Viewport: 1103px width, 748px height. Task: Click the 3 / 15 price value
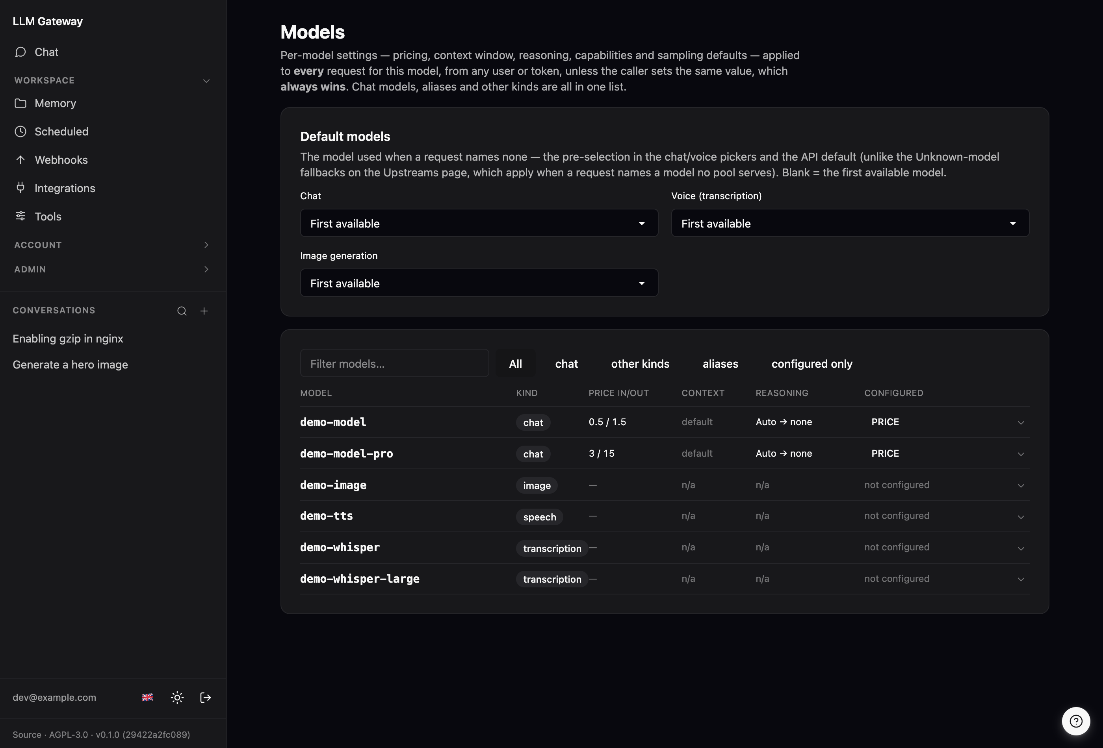602,454
